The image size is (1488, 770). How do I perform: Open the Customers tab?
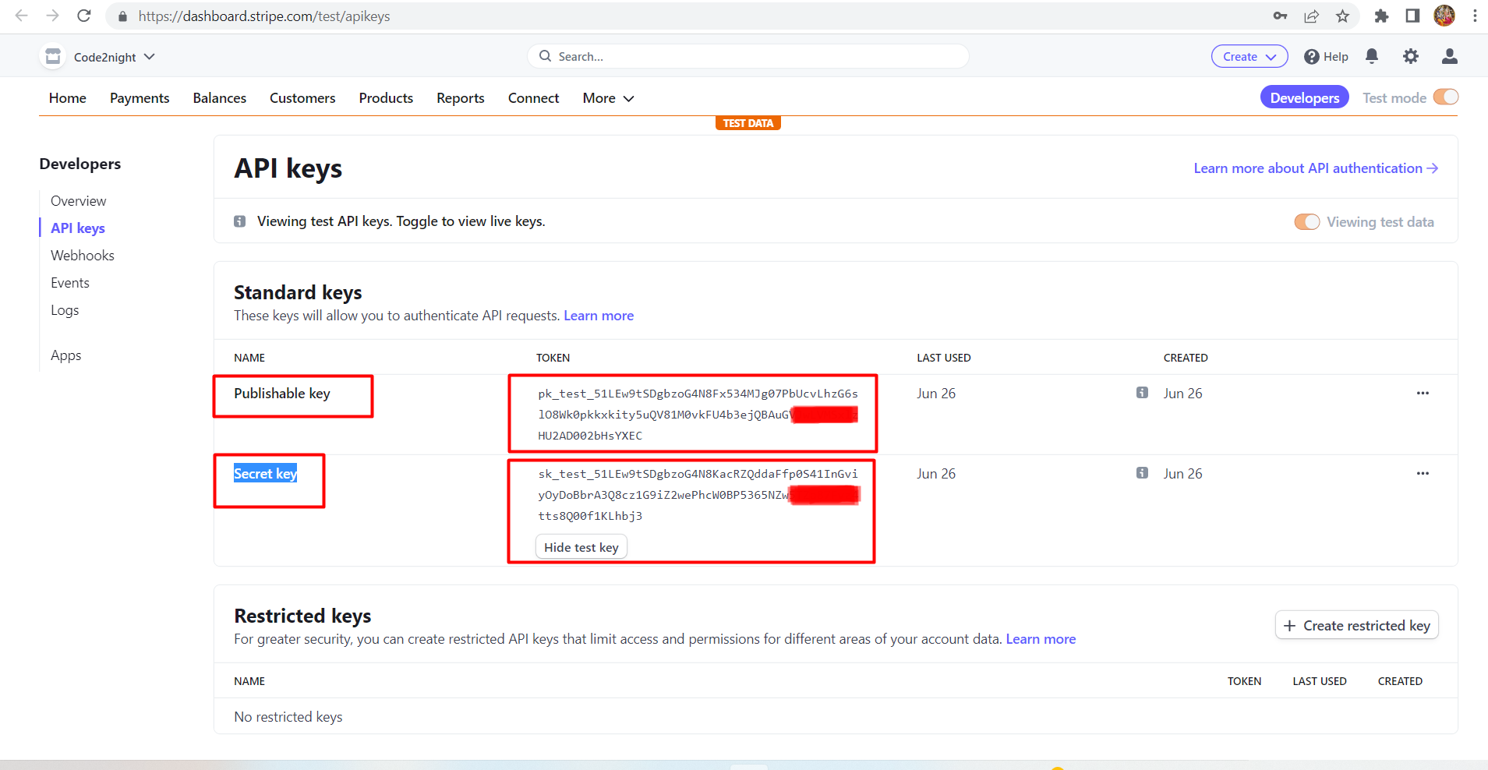point(302,98)
